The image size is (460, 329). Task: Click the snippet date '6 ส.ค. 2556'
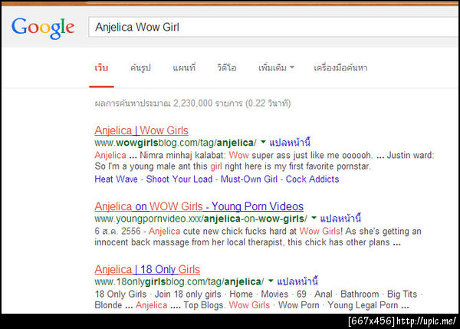click(x=117, y=231)
